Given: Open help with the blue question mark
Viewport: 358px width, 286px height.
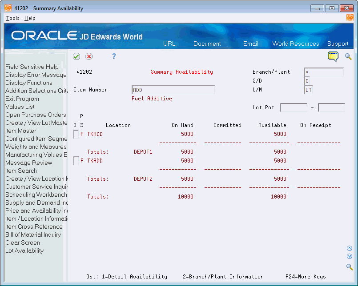Looking at the screenshot, I should pos(114,56).
